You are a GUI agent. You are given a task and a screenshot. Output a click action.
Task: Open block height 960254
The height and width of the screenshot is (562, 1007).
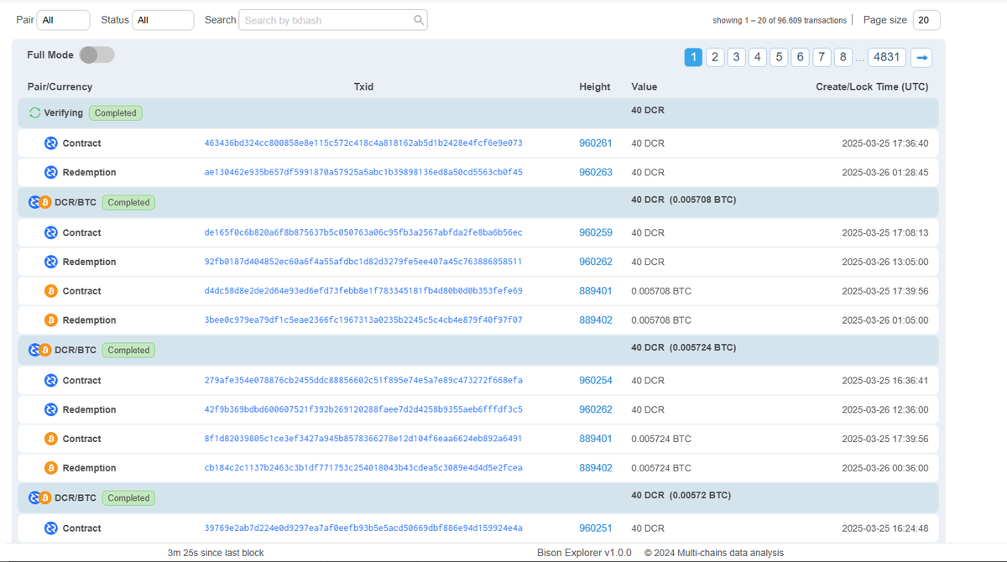coord(596,381)
